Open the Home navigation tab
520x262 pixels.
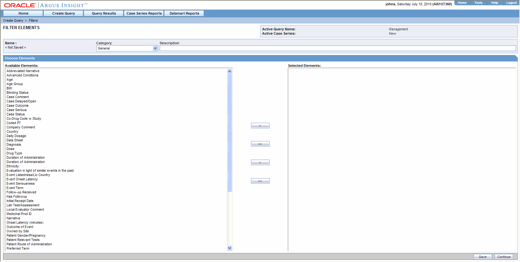pyautogui.click(x=23, y=13)
